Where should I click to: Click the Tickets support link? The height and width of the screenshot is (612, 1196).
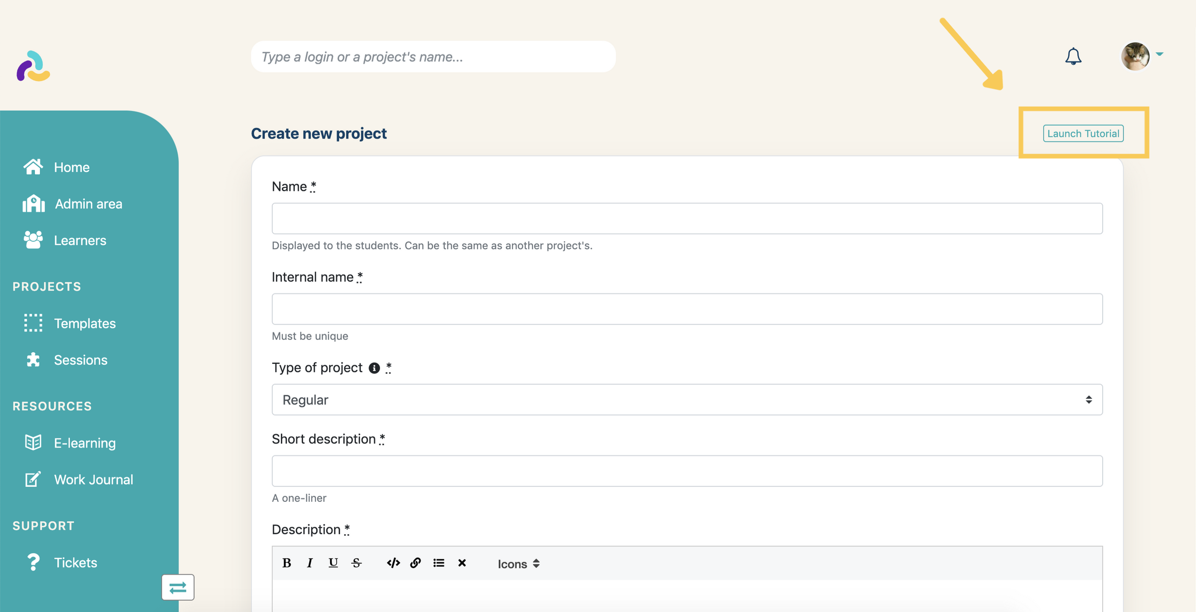pos(75,561)
